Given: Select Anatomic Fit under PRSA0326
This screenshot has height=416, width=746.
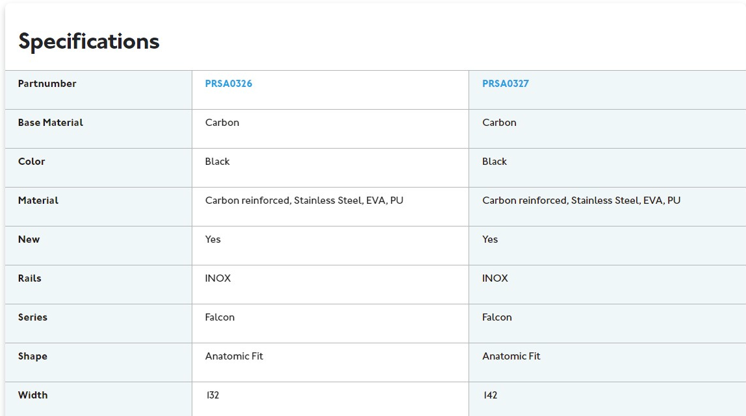Looking at the screenshot, I should coord(235,356).
